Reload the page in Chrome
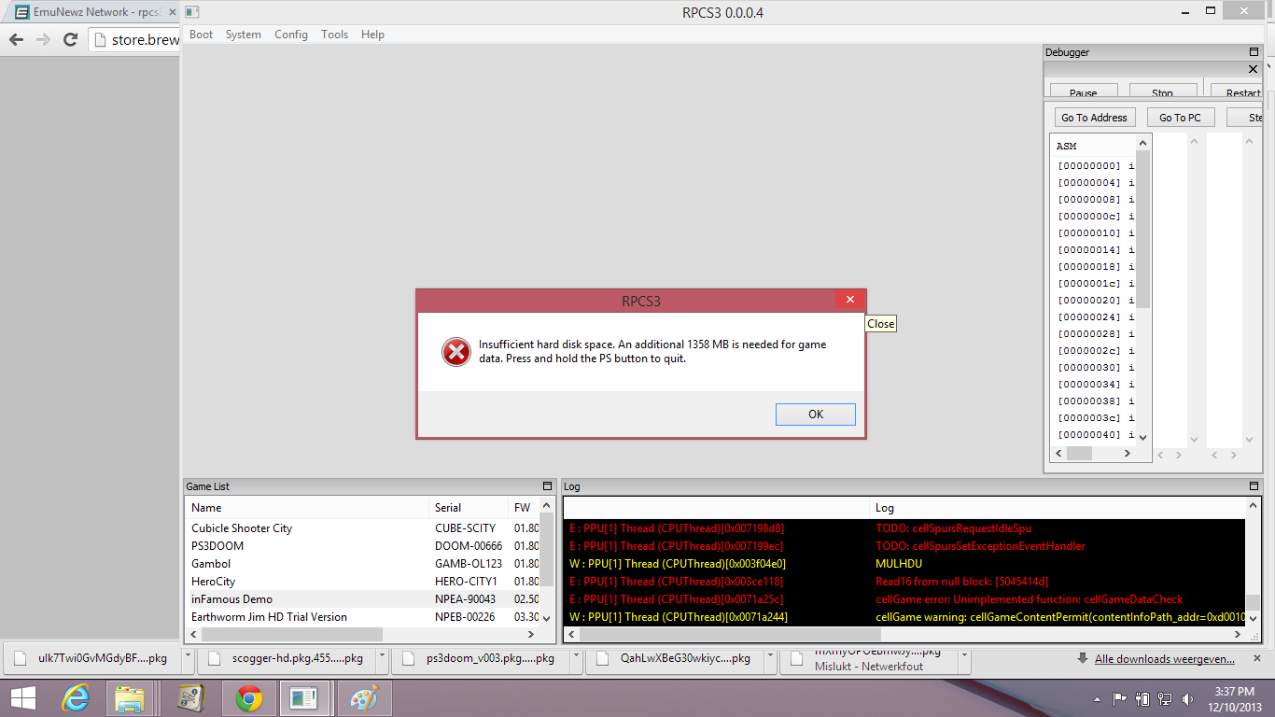The height and width of the screenshot is (717, 1275). (x=70, y=39)
